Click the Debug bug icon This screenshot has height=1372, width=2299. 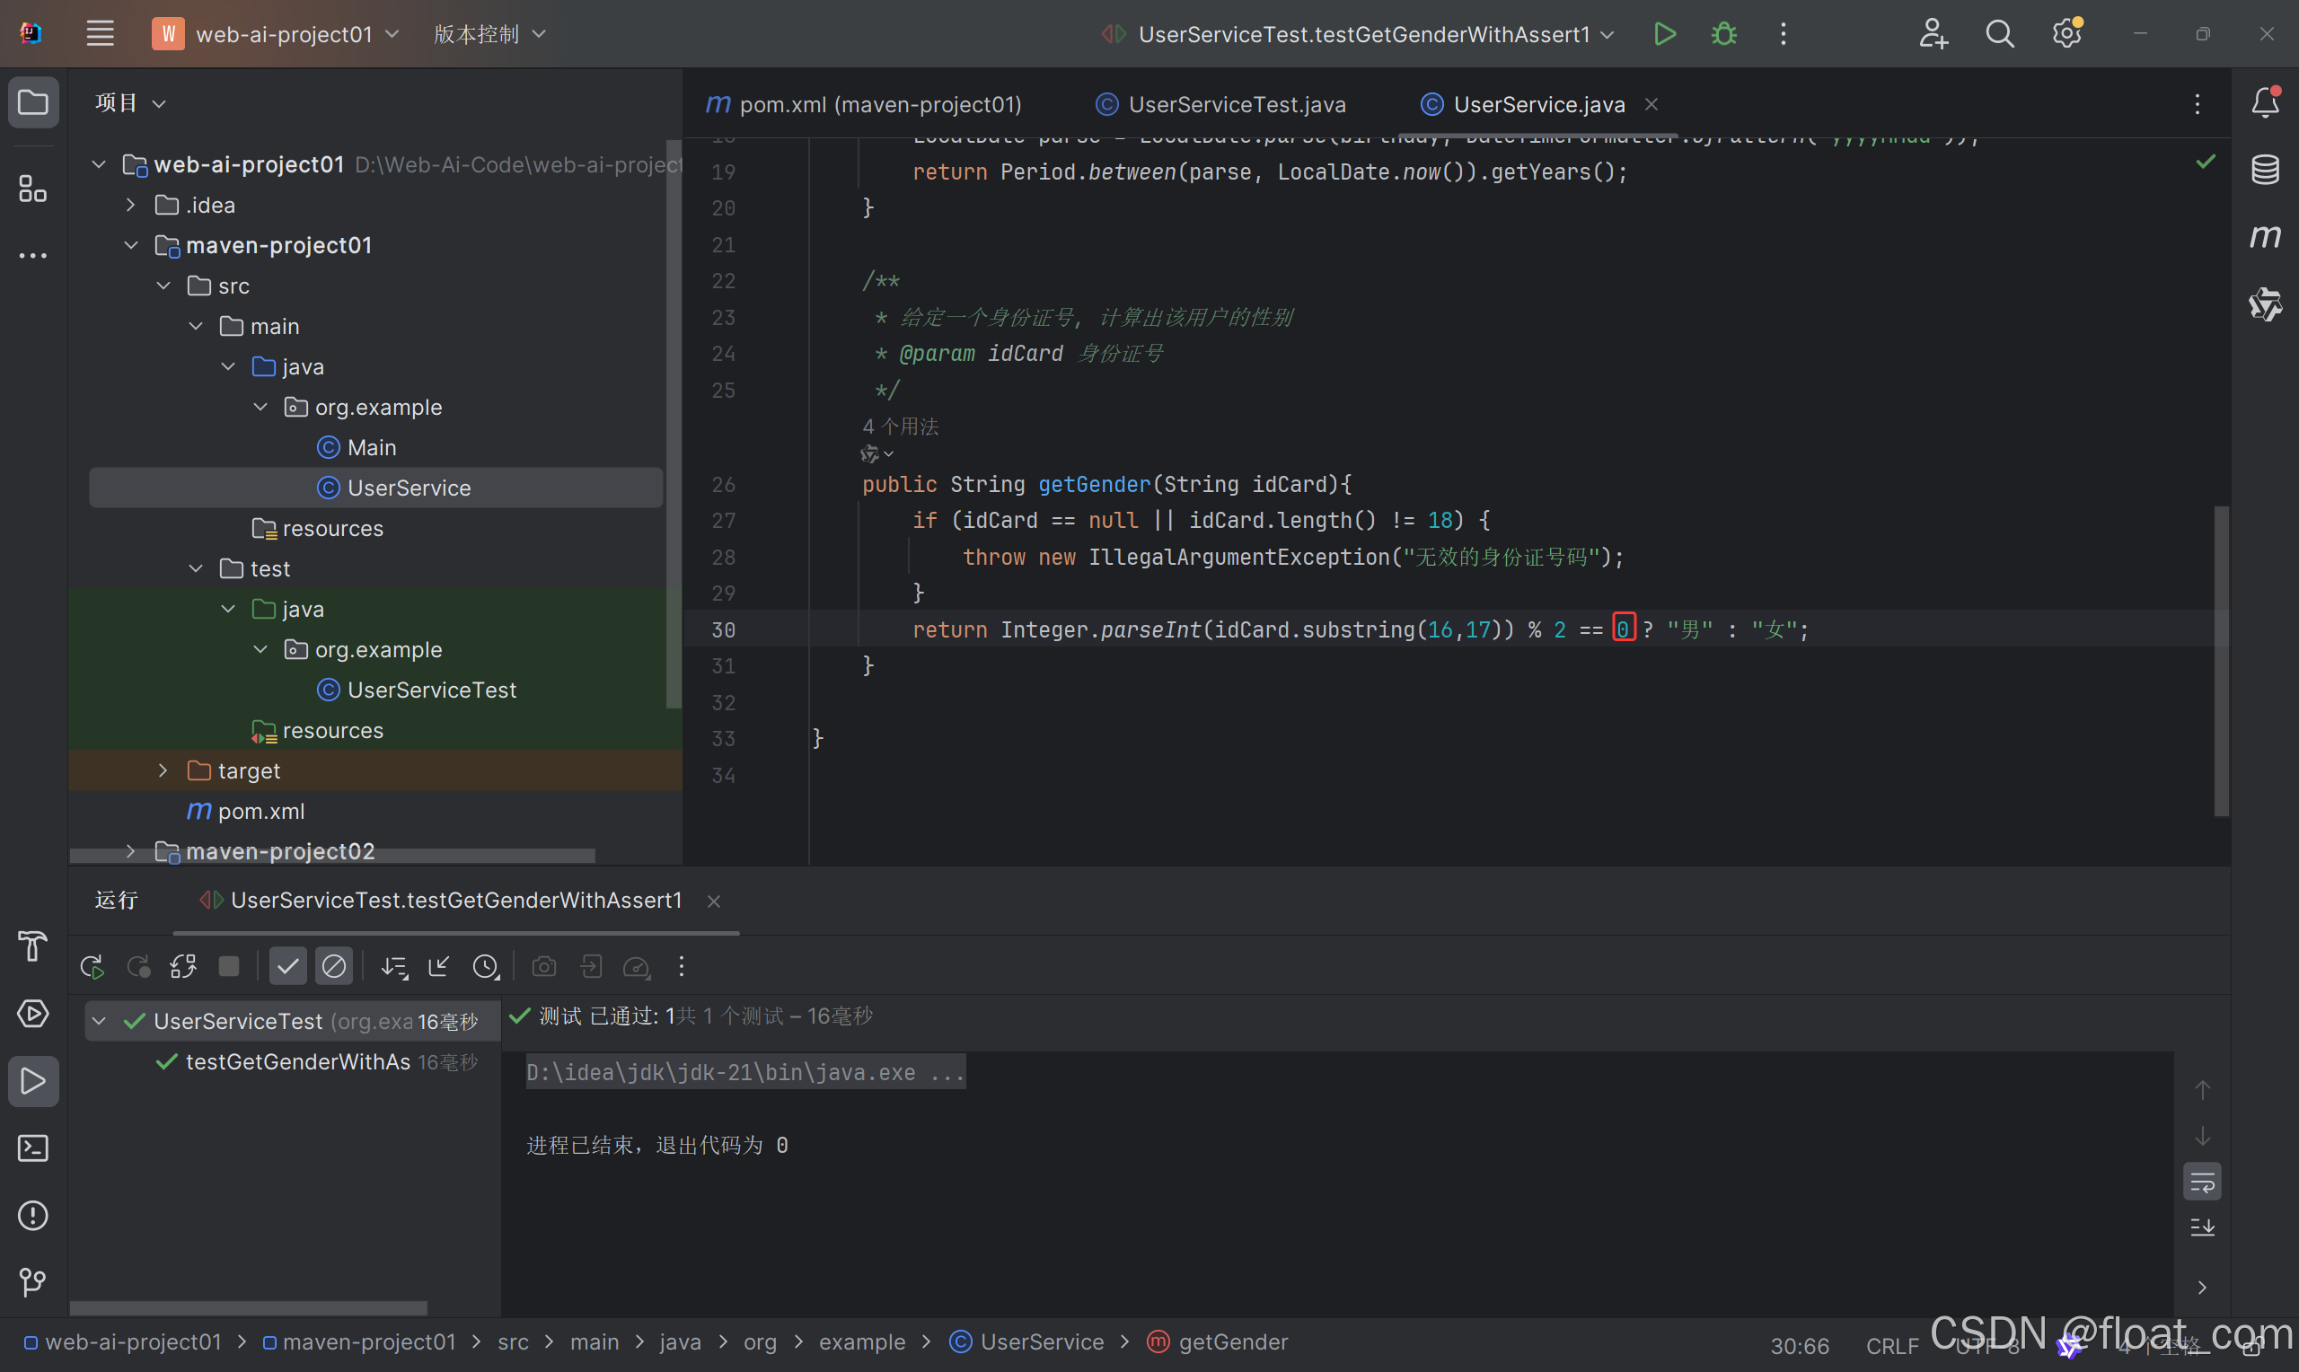1723,34
